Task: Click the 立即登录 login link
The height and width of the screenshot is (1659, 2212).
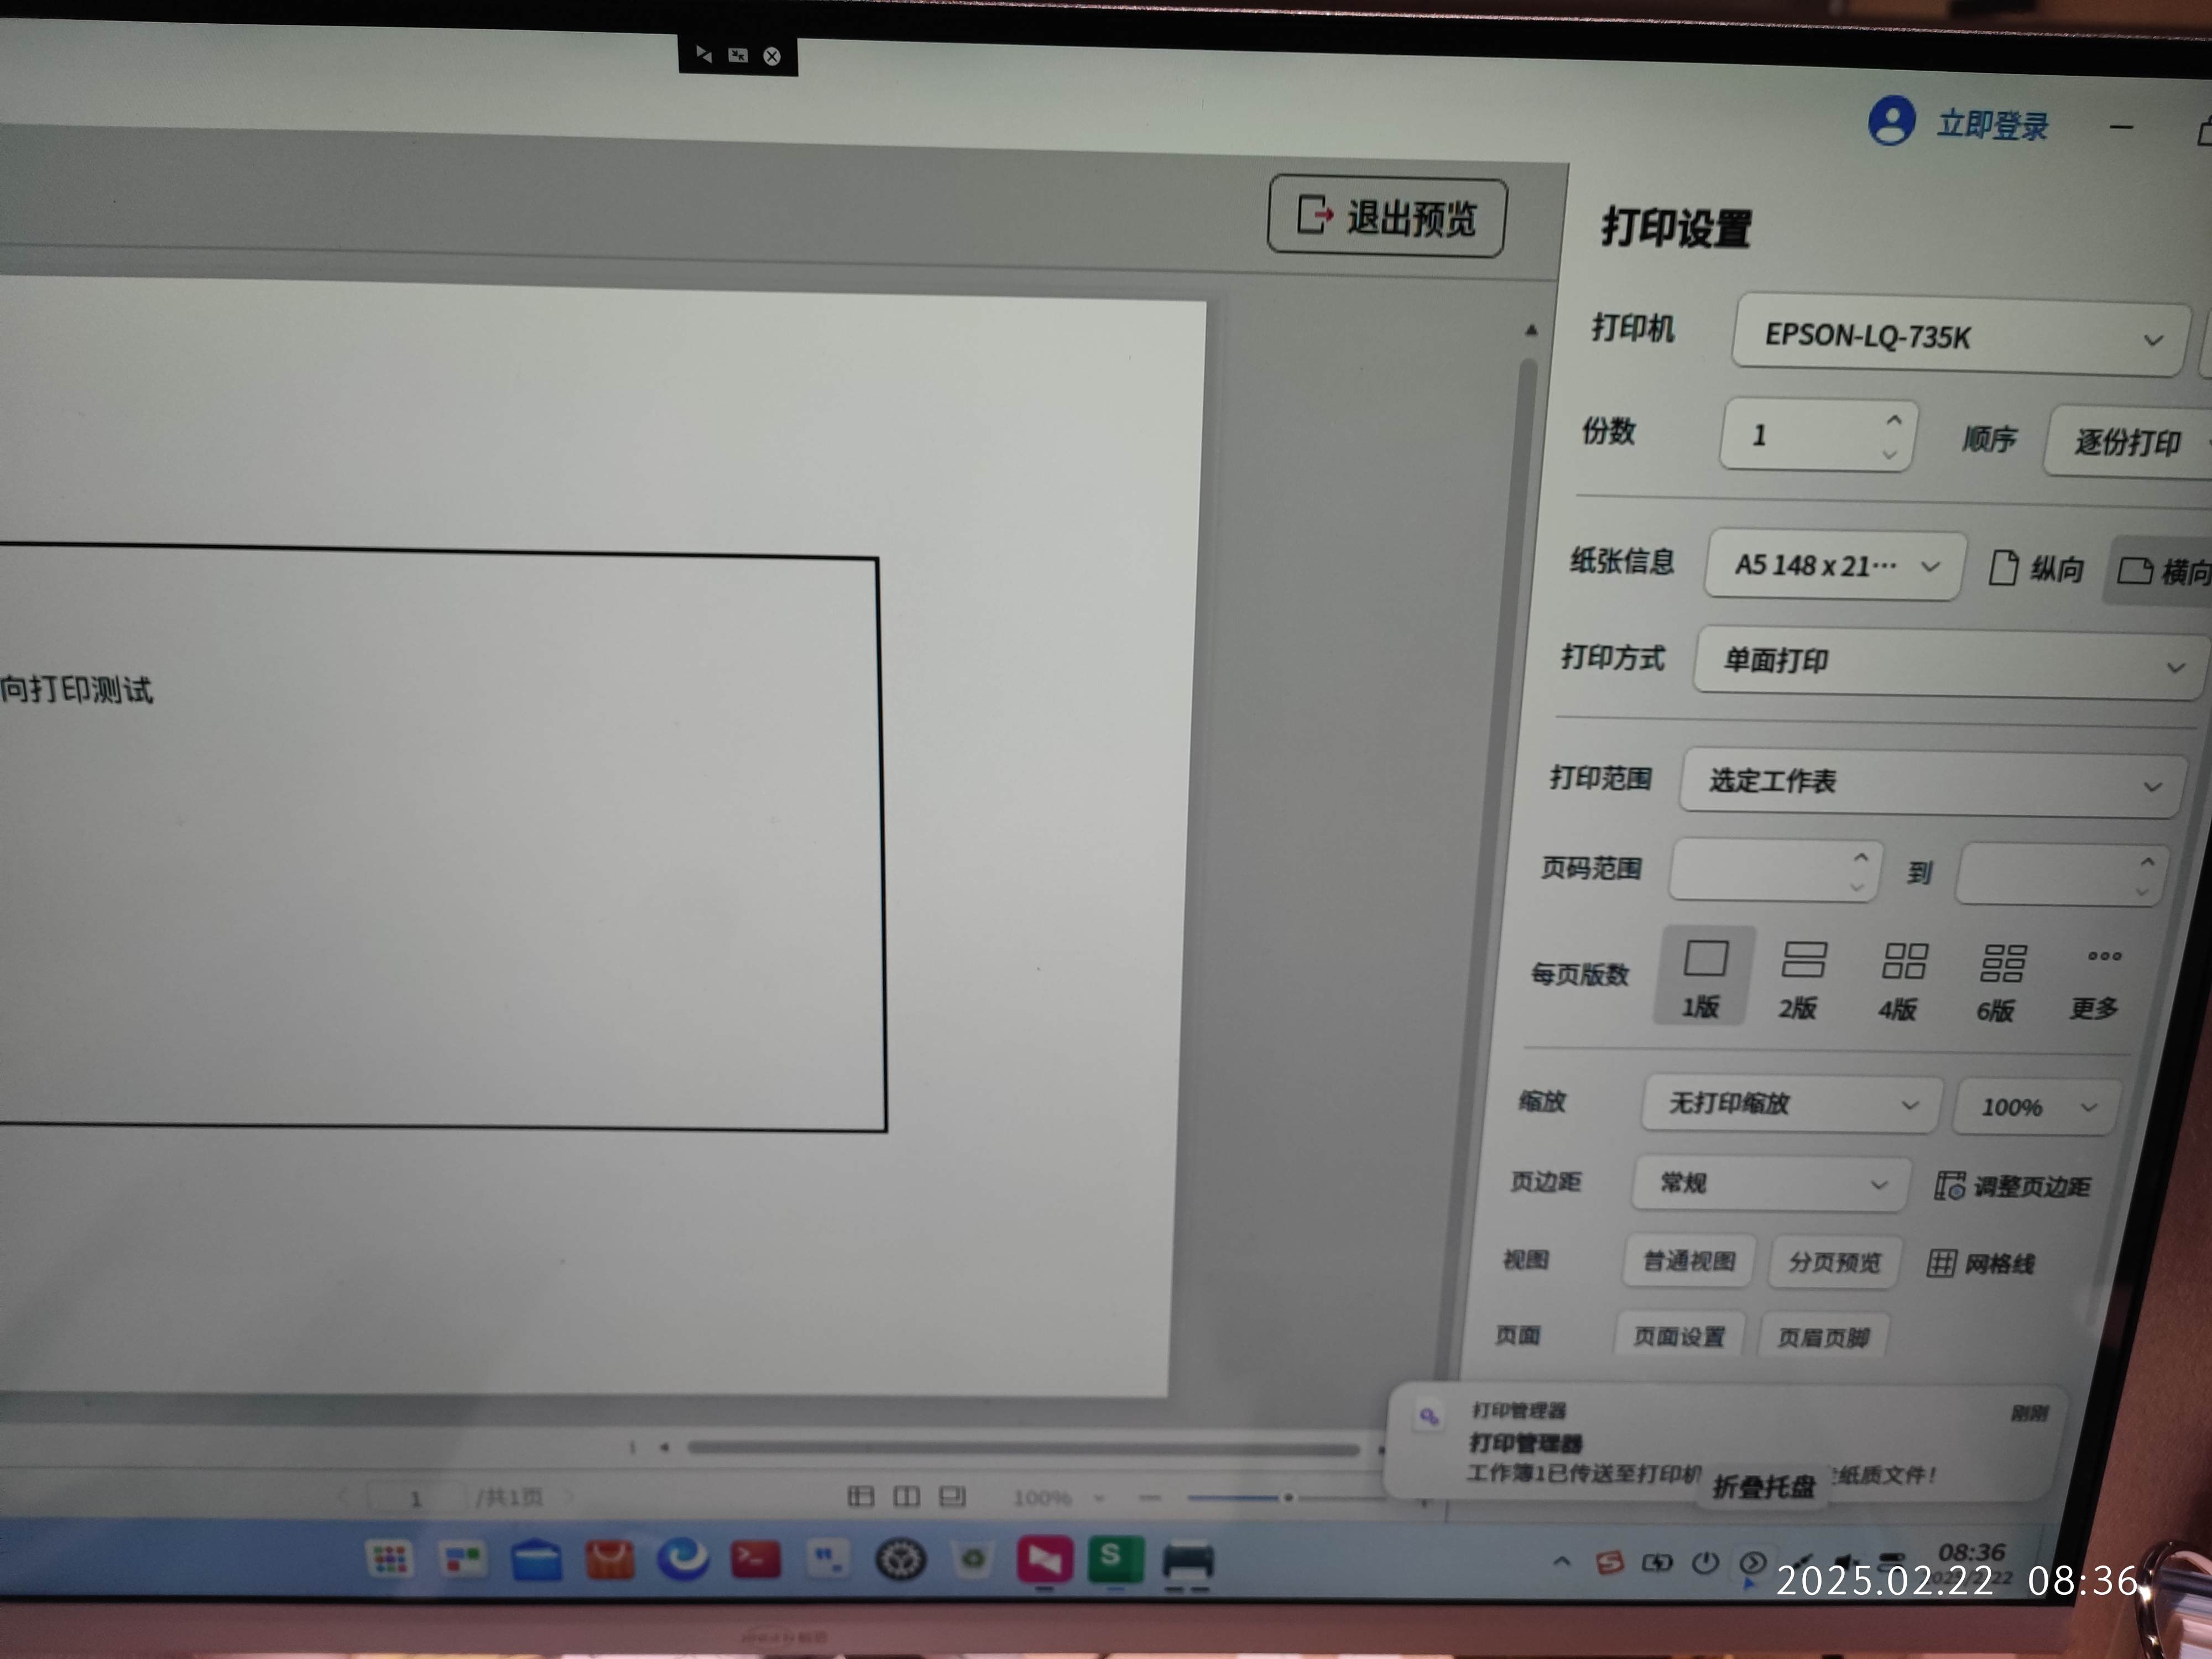Action: point(1992,126)
